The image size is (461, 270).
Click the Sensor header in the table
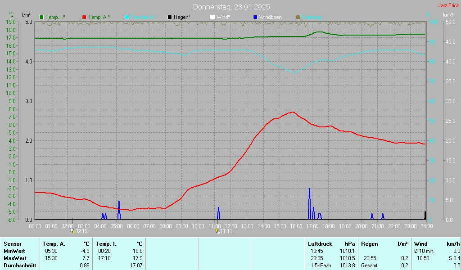[12, 244]
